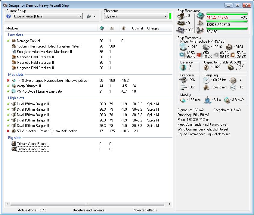
Task: Click the scrollbar left arrow
Action: click(7, 204)
